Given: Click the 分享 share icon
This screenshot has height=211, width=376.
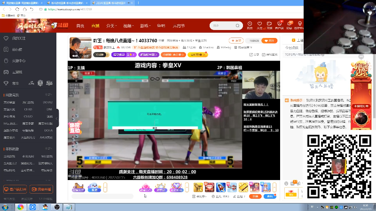Looking at the screenshot, I should pos(254,54).
